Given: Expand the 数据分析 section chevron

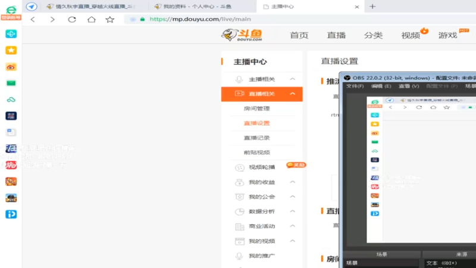Looking at the screenshot, I should [x=292, y=211].
